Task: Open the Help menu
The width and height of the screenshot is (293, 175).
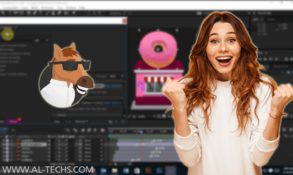Action: (82, 8)
